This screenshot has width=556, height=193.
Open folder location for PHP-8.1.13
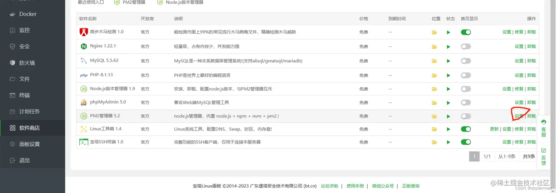tap(434, 75)
